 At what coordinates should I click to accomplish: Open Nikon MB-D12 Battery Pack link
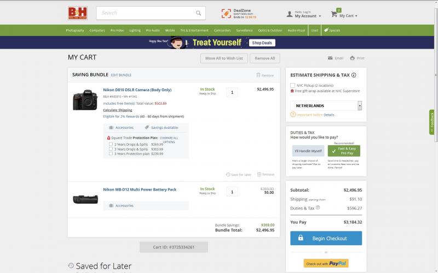pyautogui.click(x=140, y=189)
